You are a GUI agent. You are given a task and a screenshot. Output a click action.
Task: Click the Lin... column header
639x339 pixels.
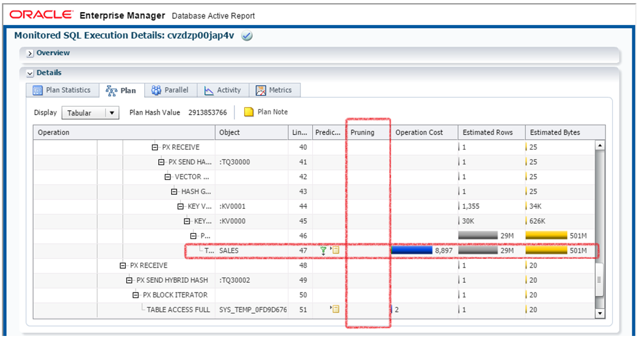coord(300,133)
